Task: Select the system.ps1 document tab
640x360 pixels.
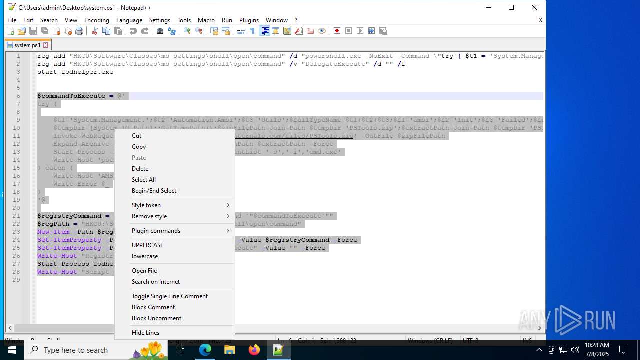Action: 27,45
